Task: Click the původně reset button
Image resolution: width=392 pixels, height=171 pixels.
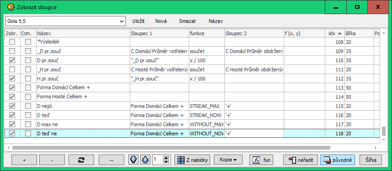Action: coord(338,160)
